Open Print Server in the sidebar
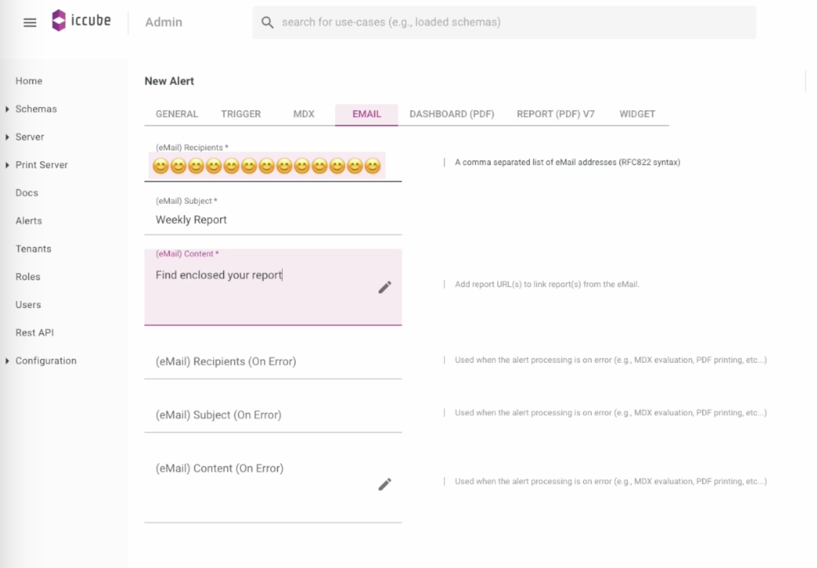 pyautogui.click(x=41, y=165)
